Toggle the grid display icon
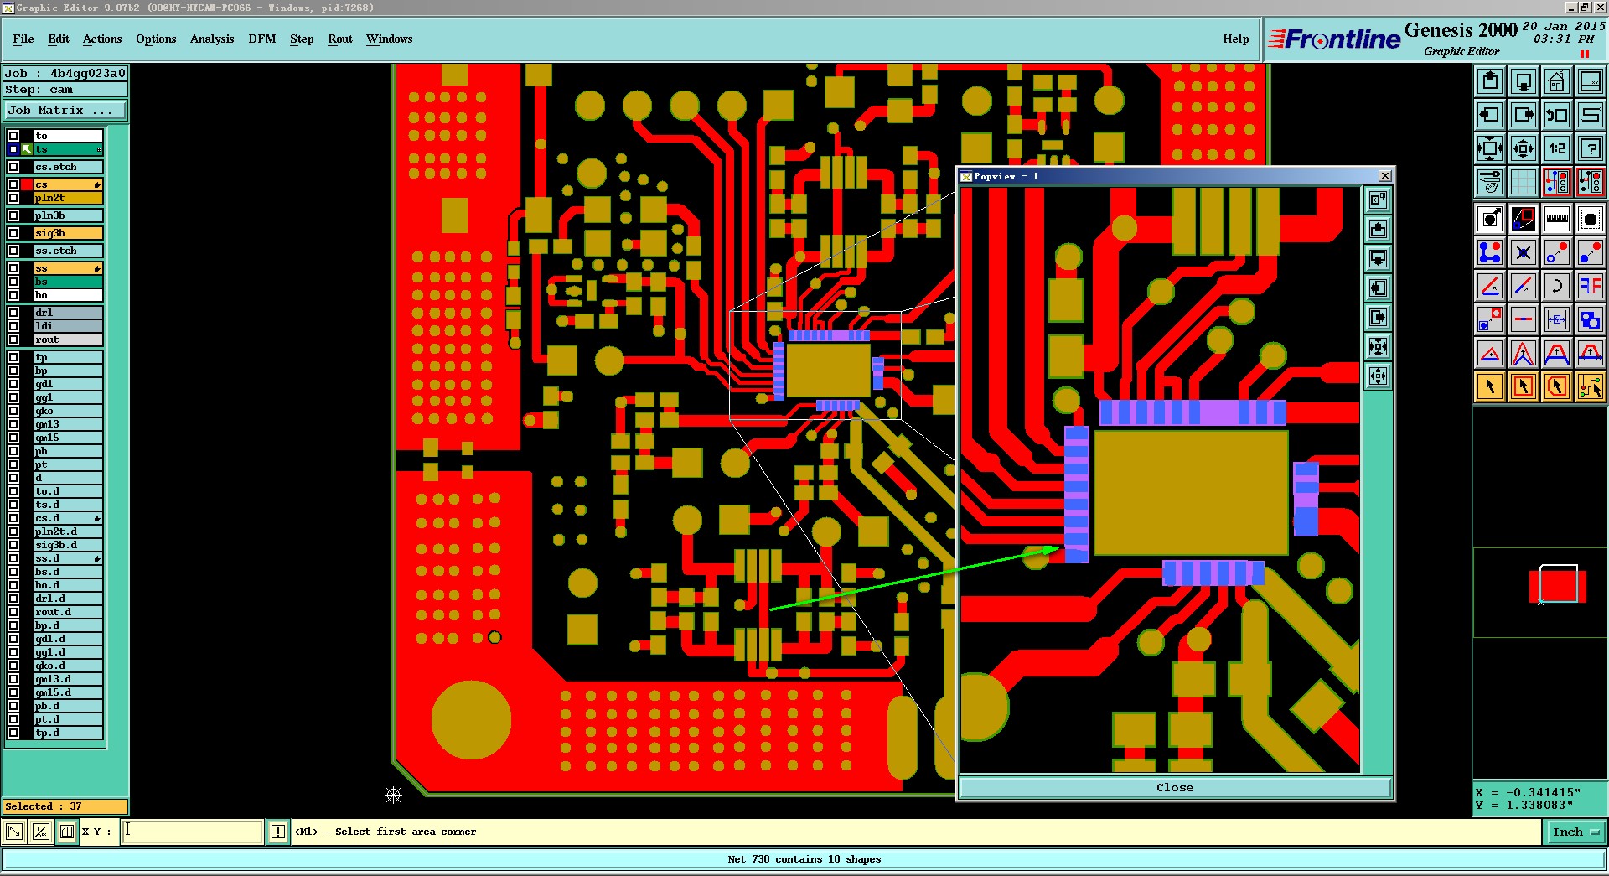 (x=1524, y=182)
